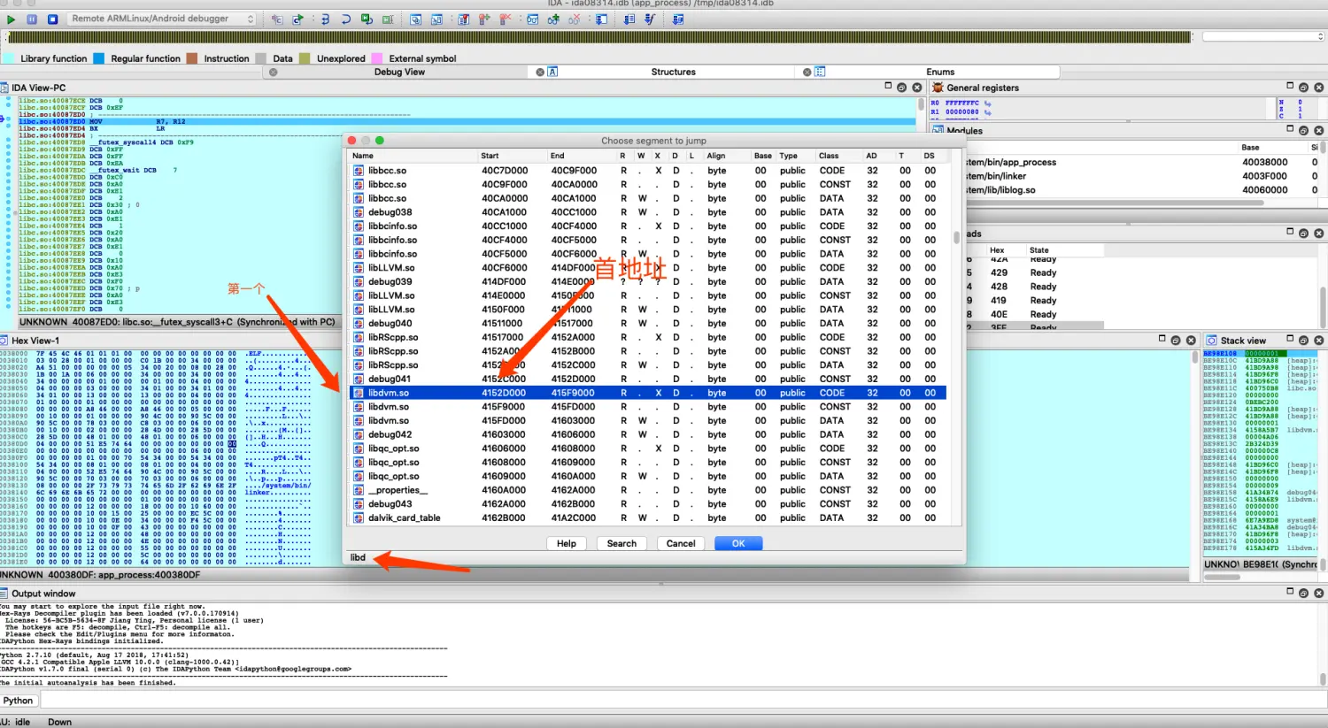Select the debug038 segment row
Image resolution: width=1328 pixels, height=728 pixels.
coord(648,212)
